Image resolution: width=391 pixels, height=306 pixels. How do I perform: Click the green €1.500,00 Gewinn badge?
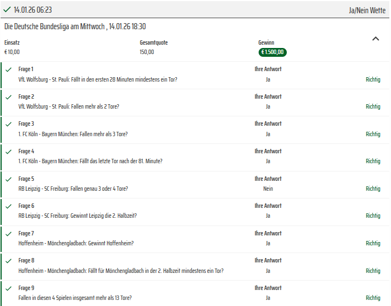tap(272, 52)
